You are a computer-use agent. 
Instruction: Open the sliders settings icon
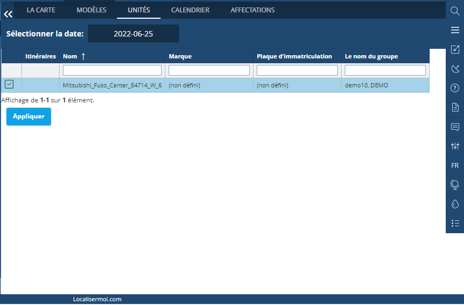pos(455,146)
